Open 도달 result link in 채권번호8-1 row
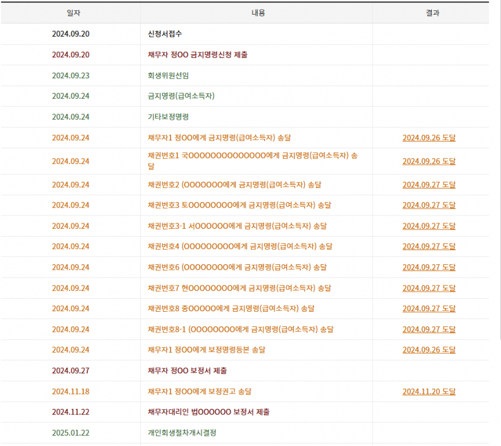The height and width of the screenshot is (446, 501). coord(429,329)
